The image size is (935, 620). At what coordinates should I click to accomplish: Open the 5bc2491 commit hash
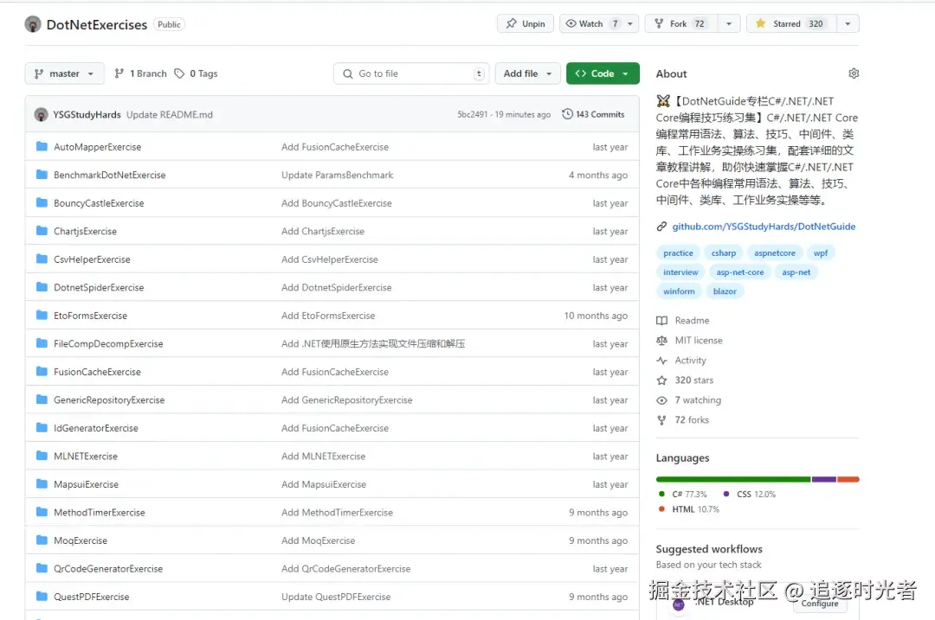pos(473,114)
